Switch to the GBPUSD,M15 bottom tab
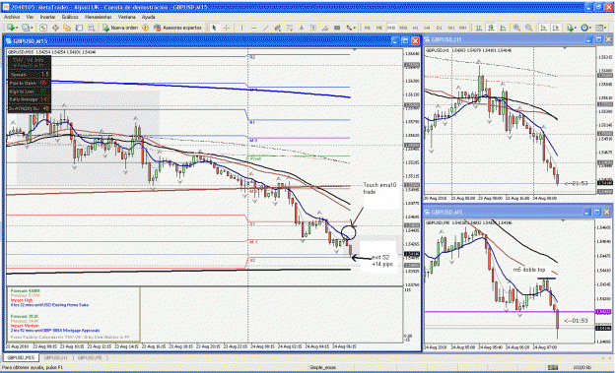 tap(21, 357)
